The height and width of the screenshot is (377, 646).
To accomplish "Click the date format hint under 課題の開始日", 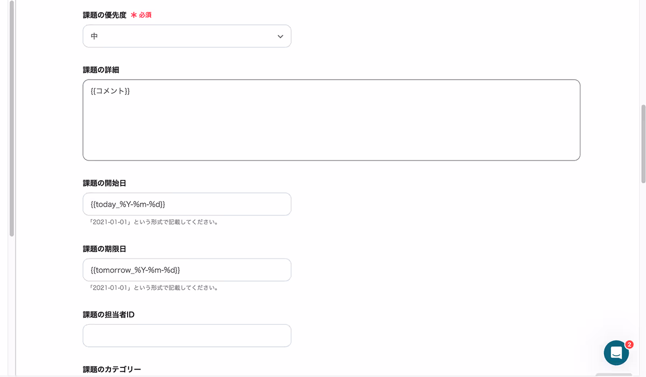I will click(154, 222).
